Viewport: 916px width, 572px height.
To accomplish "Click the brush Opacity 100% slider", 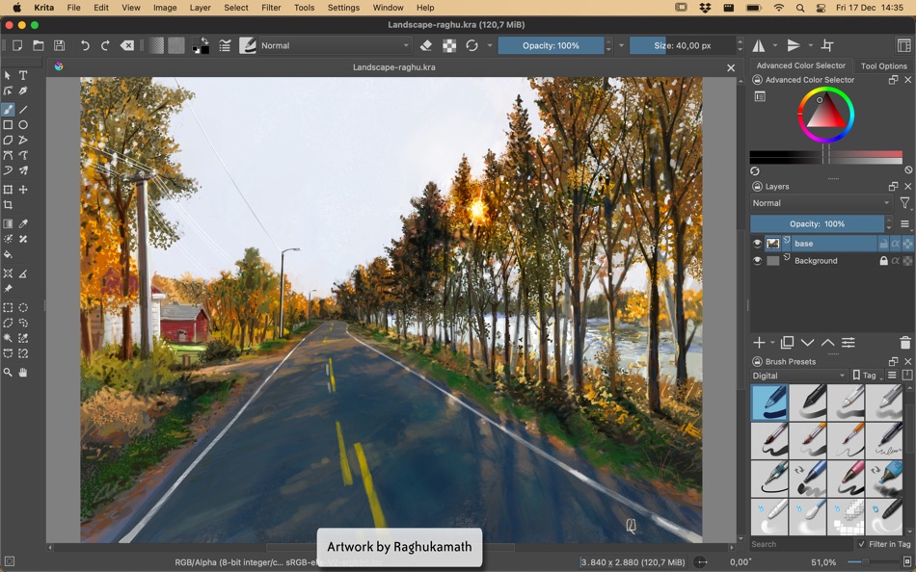I will (x=551, y=45).
